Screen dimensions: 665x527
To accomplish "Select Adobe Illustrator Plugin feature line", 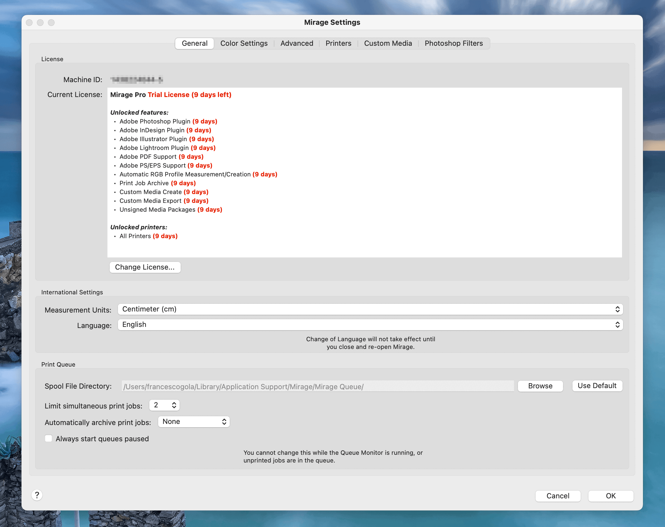I will tap(167, 139).
